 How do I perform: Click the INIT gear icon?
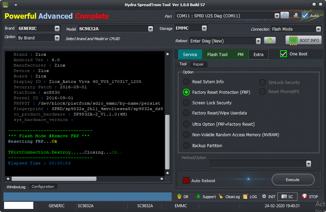point(264,196)
